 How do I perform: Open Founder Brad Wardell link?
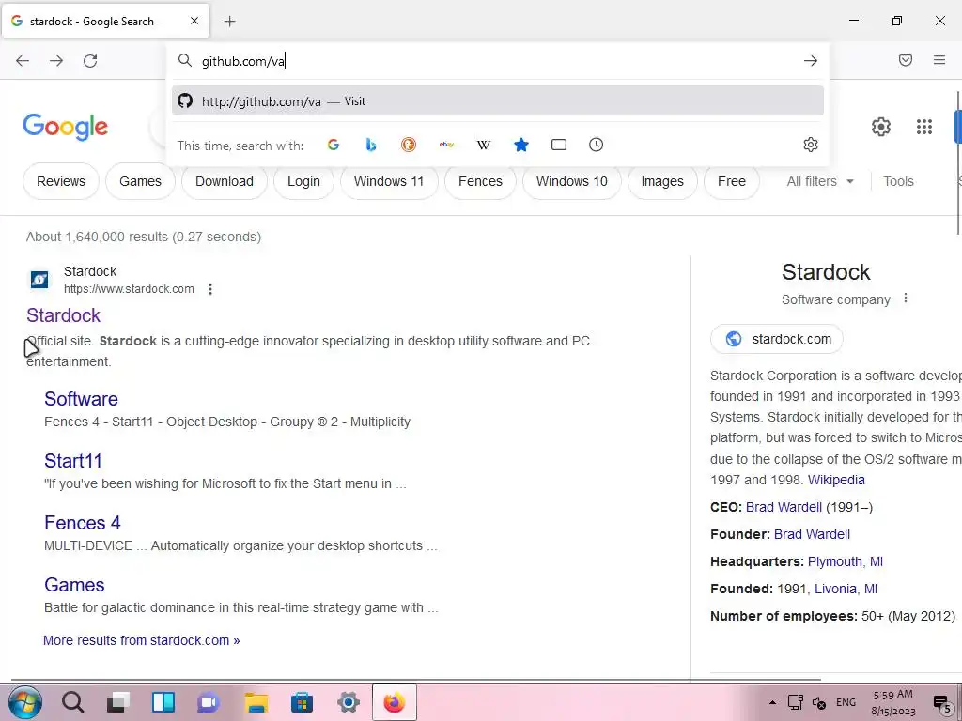click(x=812, y=534)
